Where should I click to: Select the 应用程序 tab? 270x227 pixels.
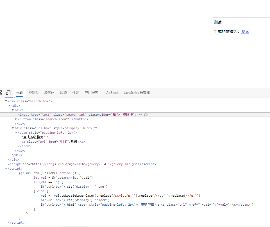click(x=91, y=93)
